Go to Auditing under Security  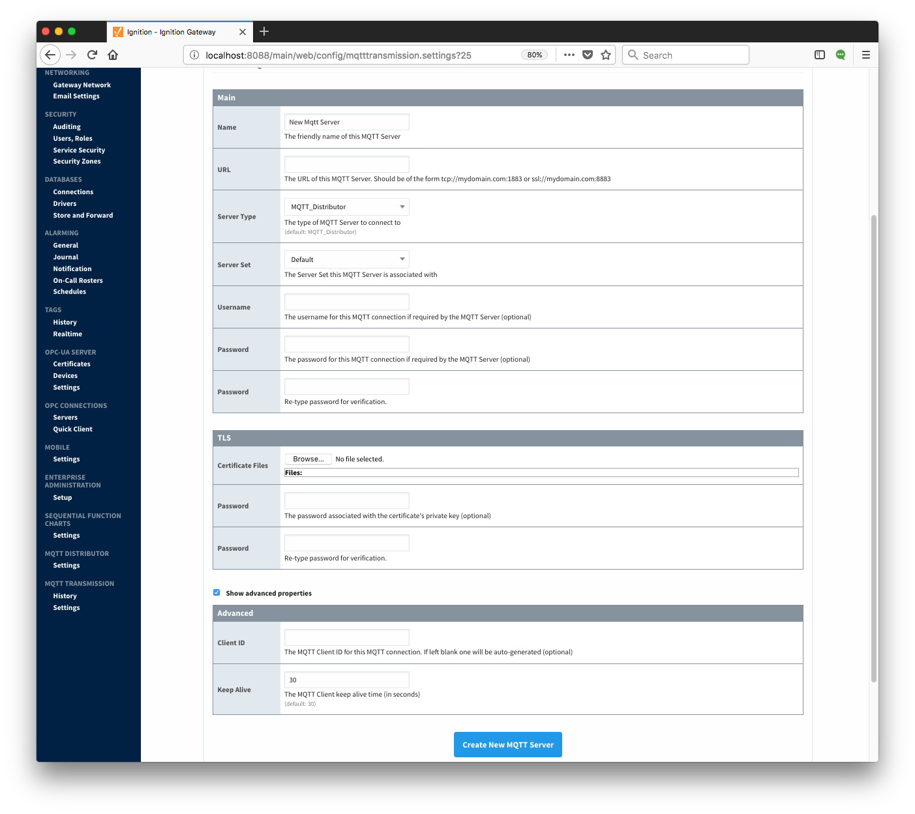point(67,126)
